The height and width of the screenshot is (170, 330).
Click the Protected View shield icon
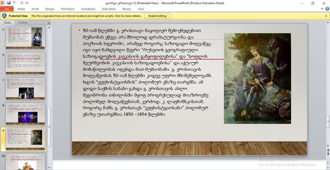coord(4,16)
